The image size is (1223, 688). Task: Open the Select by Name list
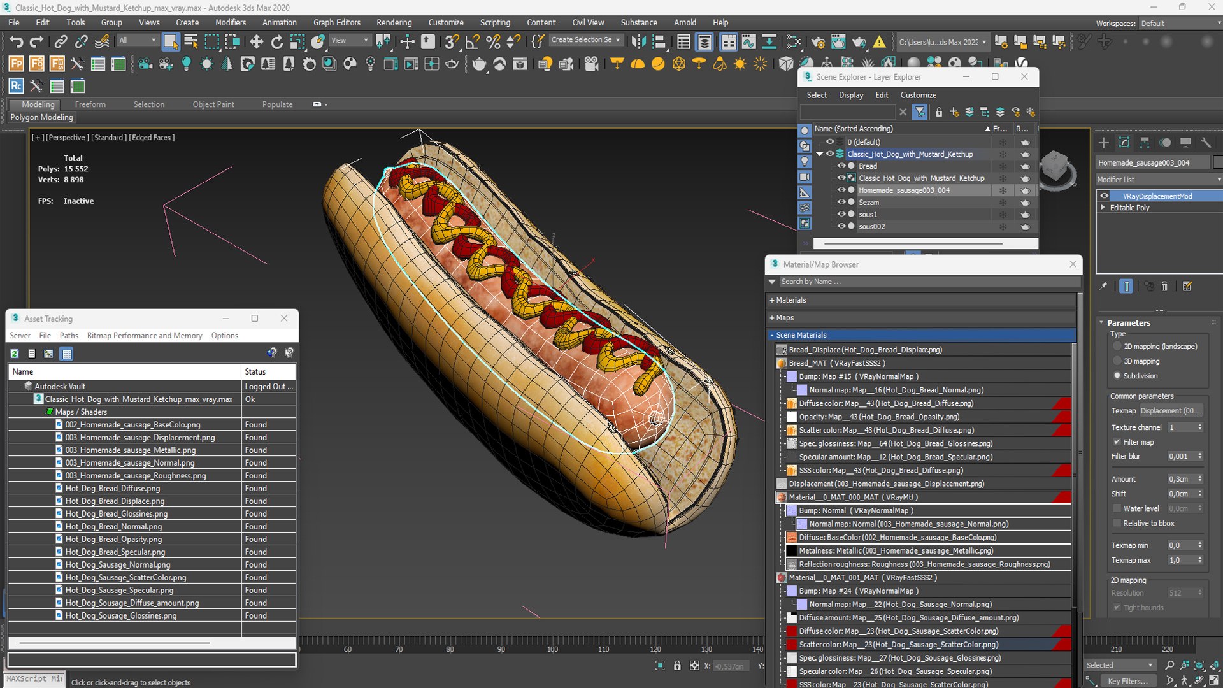[x=190, y=42]
